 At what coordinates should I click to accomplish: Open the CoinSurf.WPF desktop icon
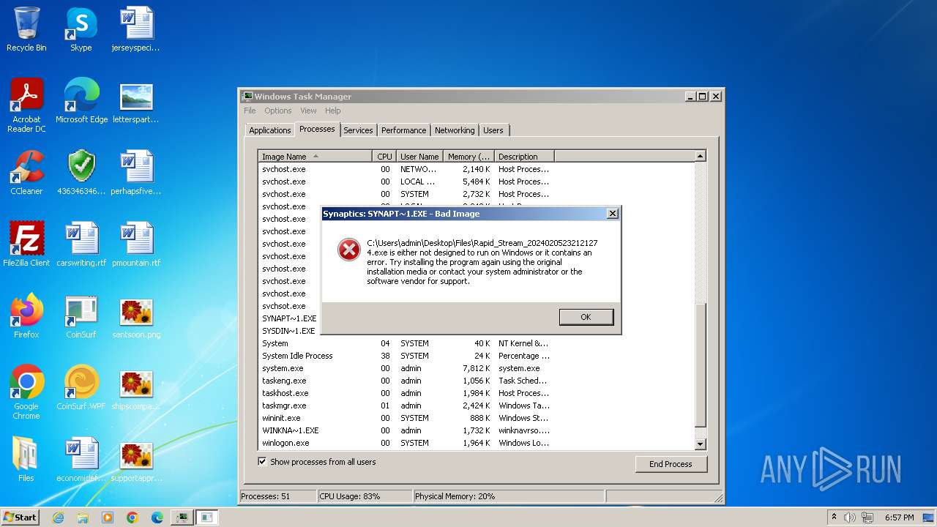point(81,388)
